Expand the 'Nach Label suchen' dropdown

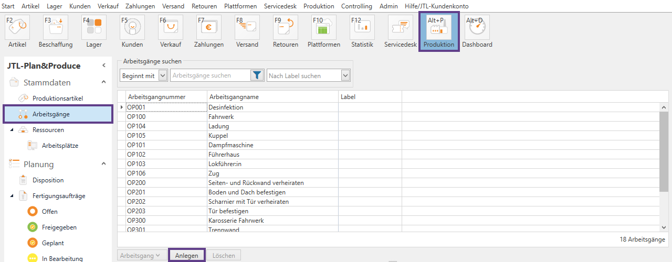[x=345, y=76]
